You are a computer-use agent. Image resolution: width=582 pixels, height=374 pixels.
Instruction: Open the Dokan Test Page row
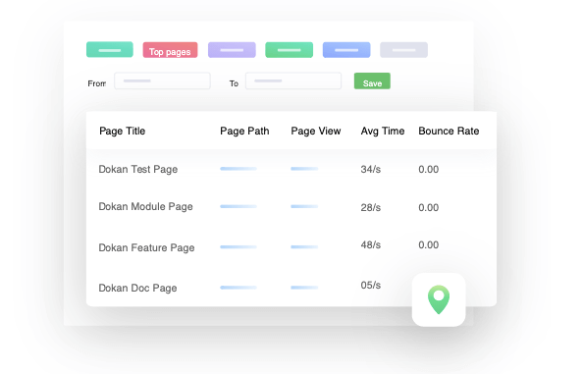[x=291, y=169]
